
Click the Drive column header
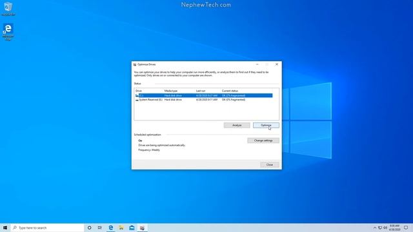139,91
